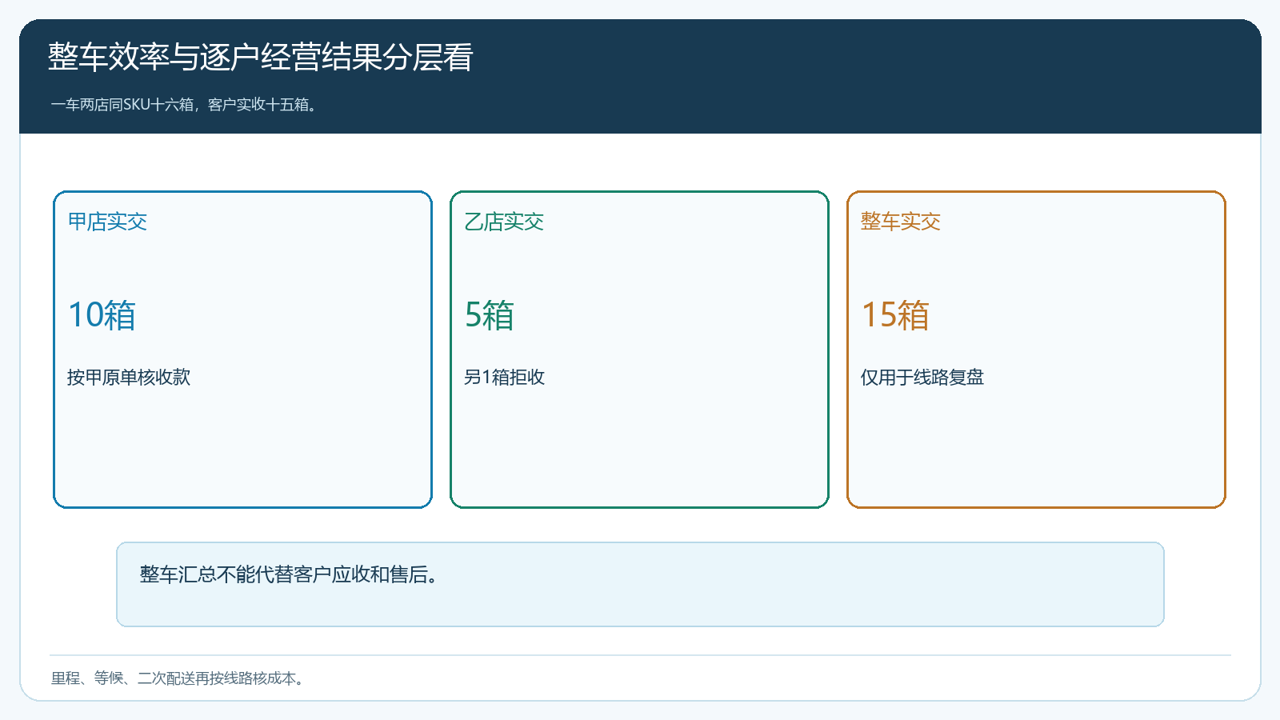Click the 乙店实交 card heading
This screenshot has height=720, width=1280.
click(504, 222)
